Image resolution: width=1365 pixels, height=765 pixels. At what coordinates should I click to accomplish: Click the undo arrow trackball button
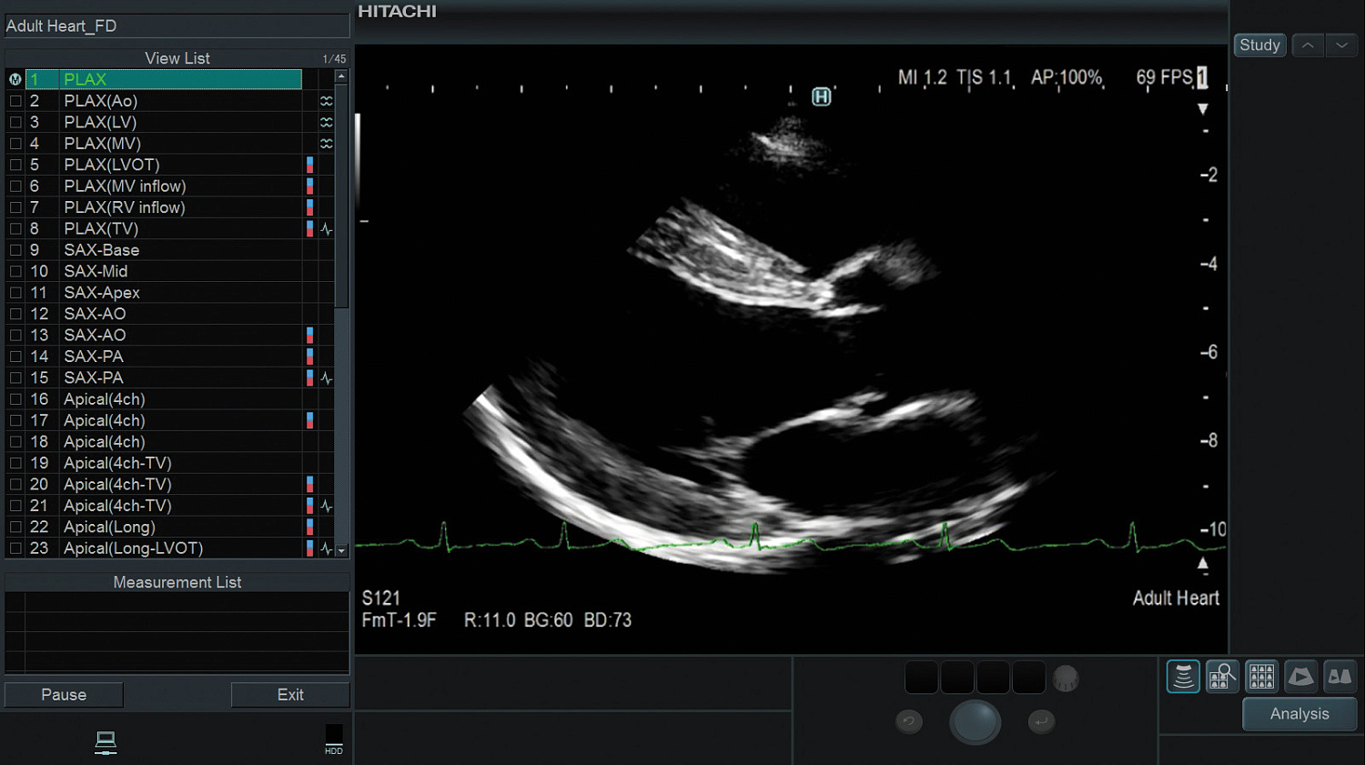[x=908, y=721]
